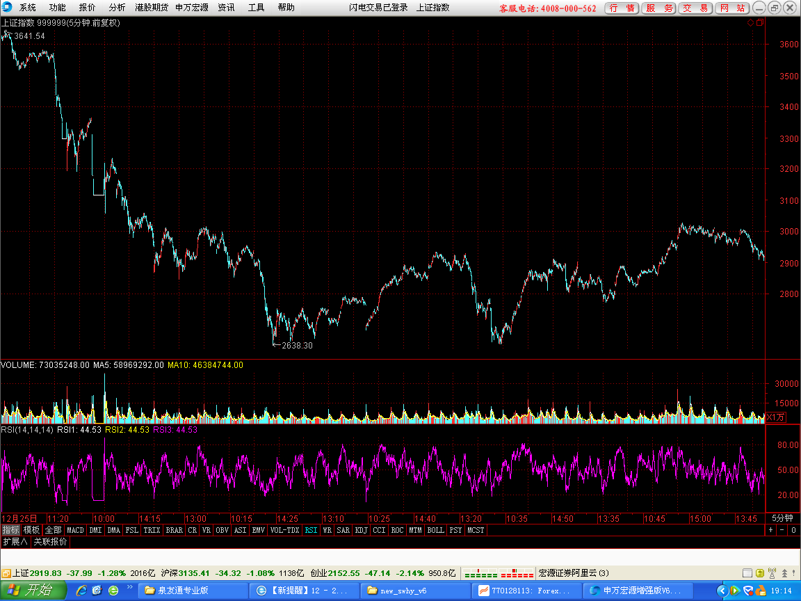The width and height of the screenshot is (801, 601).
Task: Select the BRAR indicator
Action: coord(175,530)
